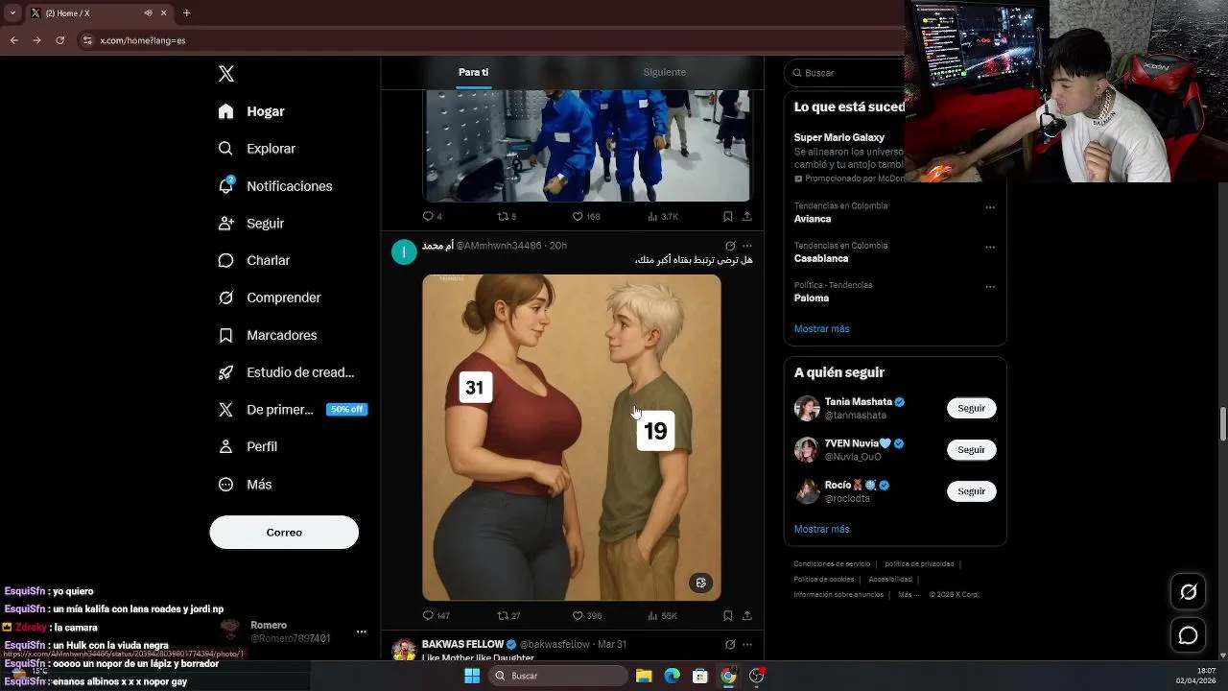The height and width of the screenshot is (691, 1228).
Task: Like the post with 168 likes
Action: coord(585,217)
